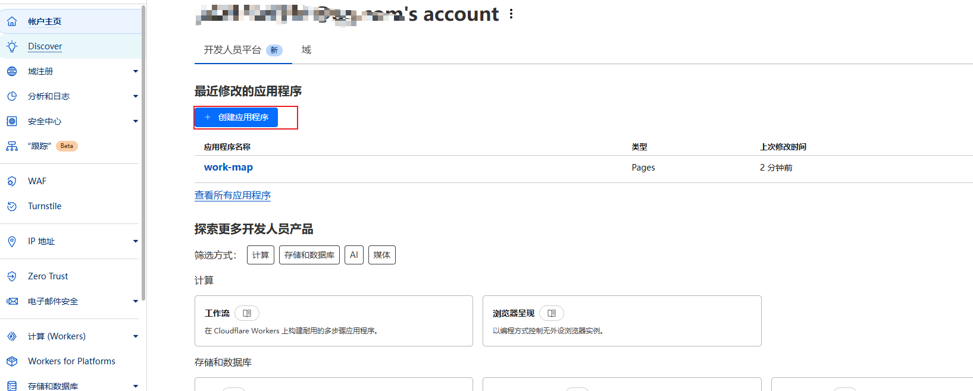Click the 查看所有应用程序 link
Image resolution: width=973 pixels, height=391 pixels.
click(233, 195)
